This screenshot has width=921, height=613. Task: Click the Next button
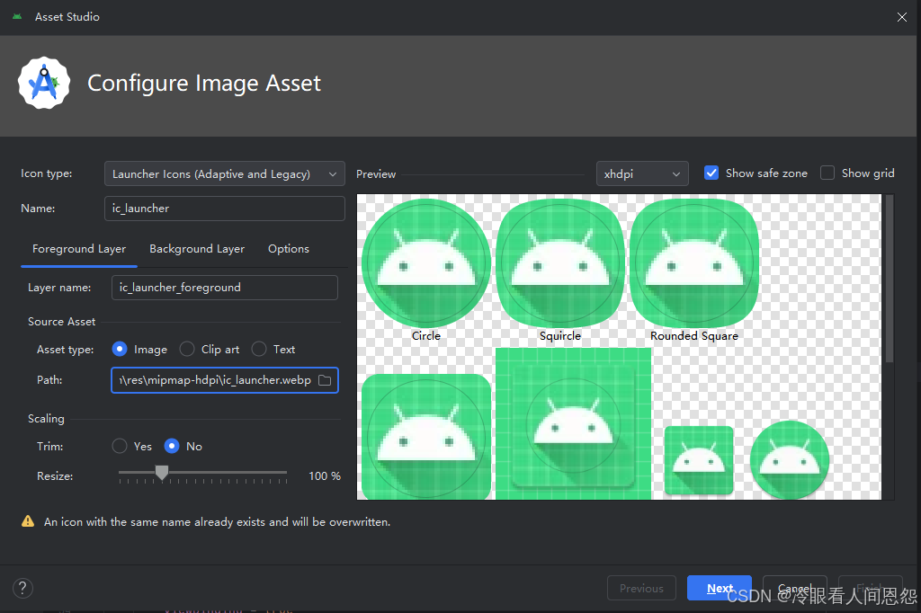click(720, 588)
